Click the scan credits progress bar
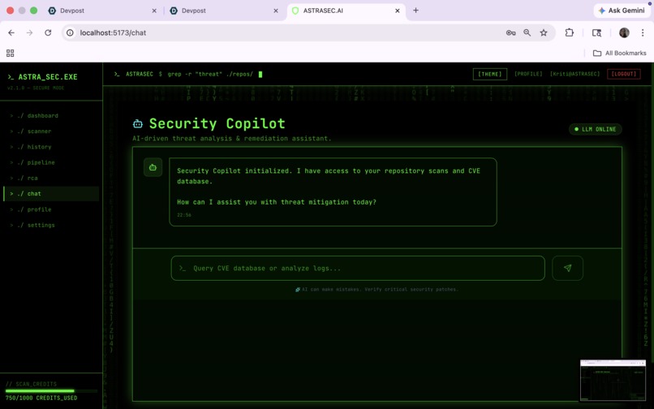This screenshot has width=654, height=409. click(x=51, y=391)
